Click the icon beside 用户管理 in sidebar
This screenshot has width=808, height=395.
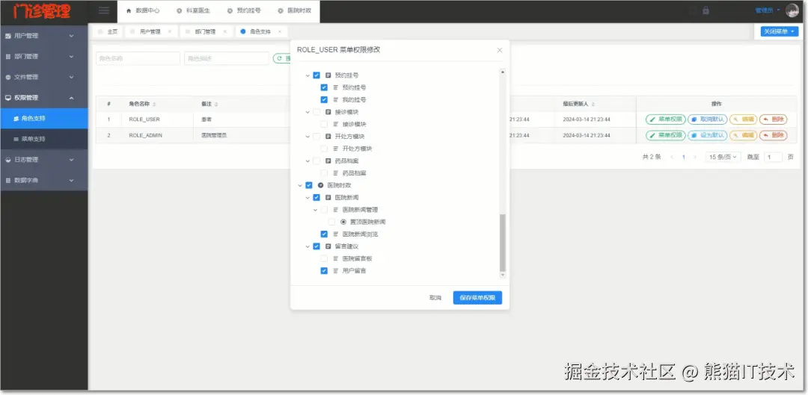(x=7, y=36)
